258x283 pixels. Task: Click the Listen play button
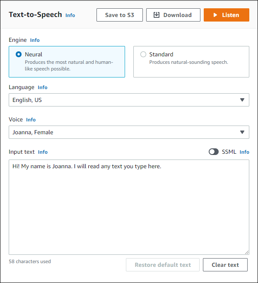coord(226,15)
